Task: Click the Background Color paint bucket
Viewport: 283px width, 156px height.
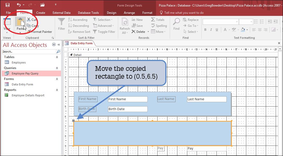Action: 243,30
